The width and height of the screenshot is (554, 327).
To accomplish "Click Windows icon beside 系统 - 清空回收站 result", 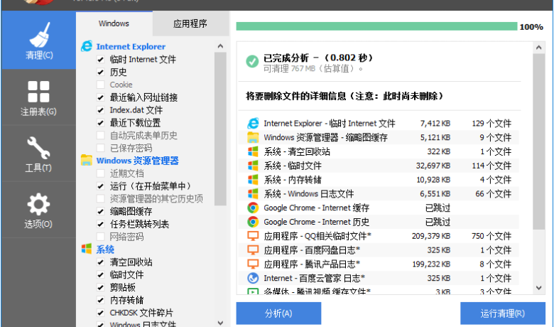I will (x=253, y=151).
